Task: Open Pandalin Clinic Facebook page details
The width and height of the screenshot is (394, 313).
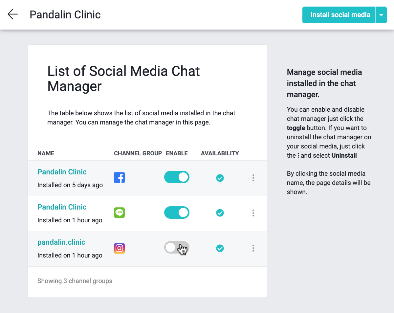Action: point(62,172)
